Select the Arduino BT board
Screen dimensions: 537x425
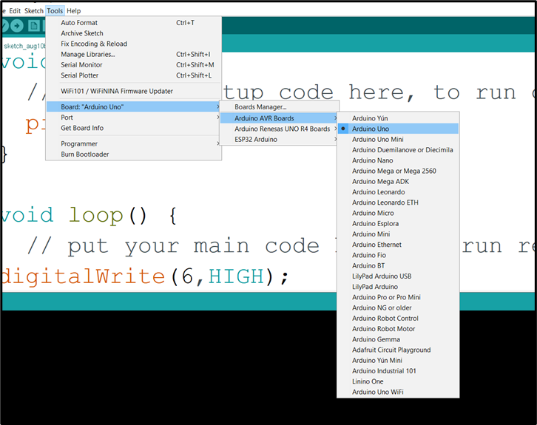coord(398,265)
